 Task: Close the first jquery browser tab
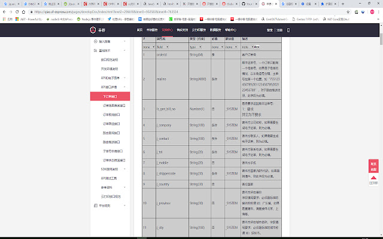click(18, 4)
